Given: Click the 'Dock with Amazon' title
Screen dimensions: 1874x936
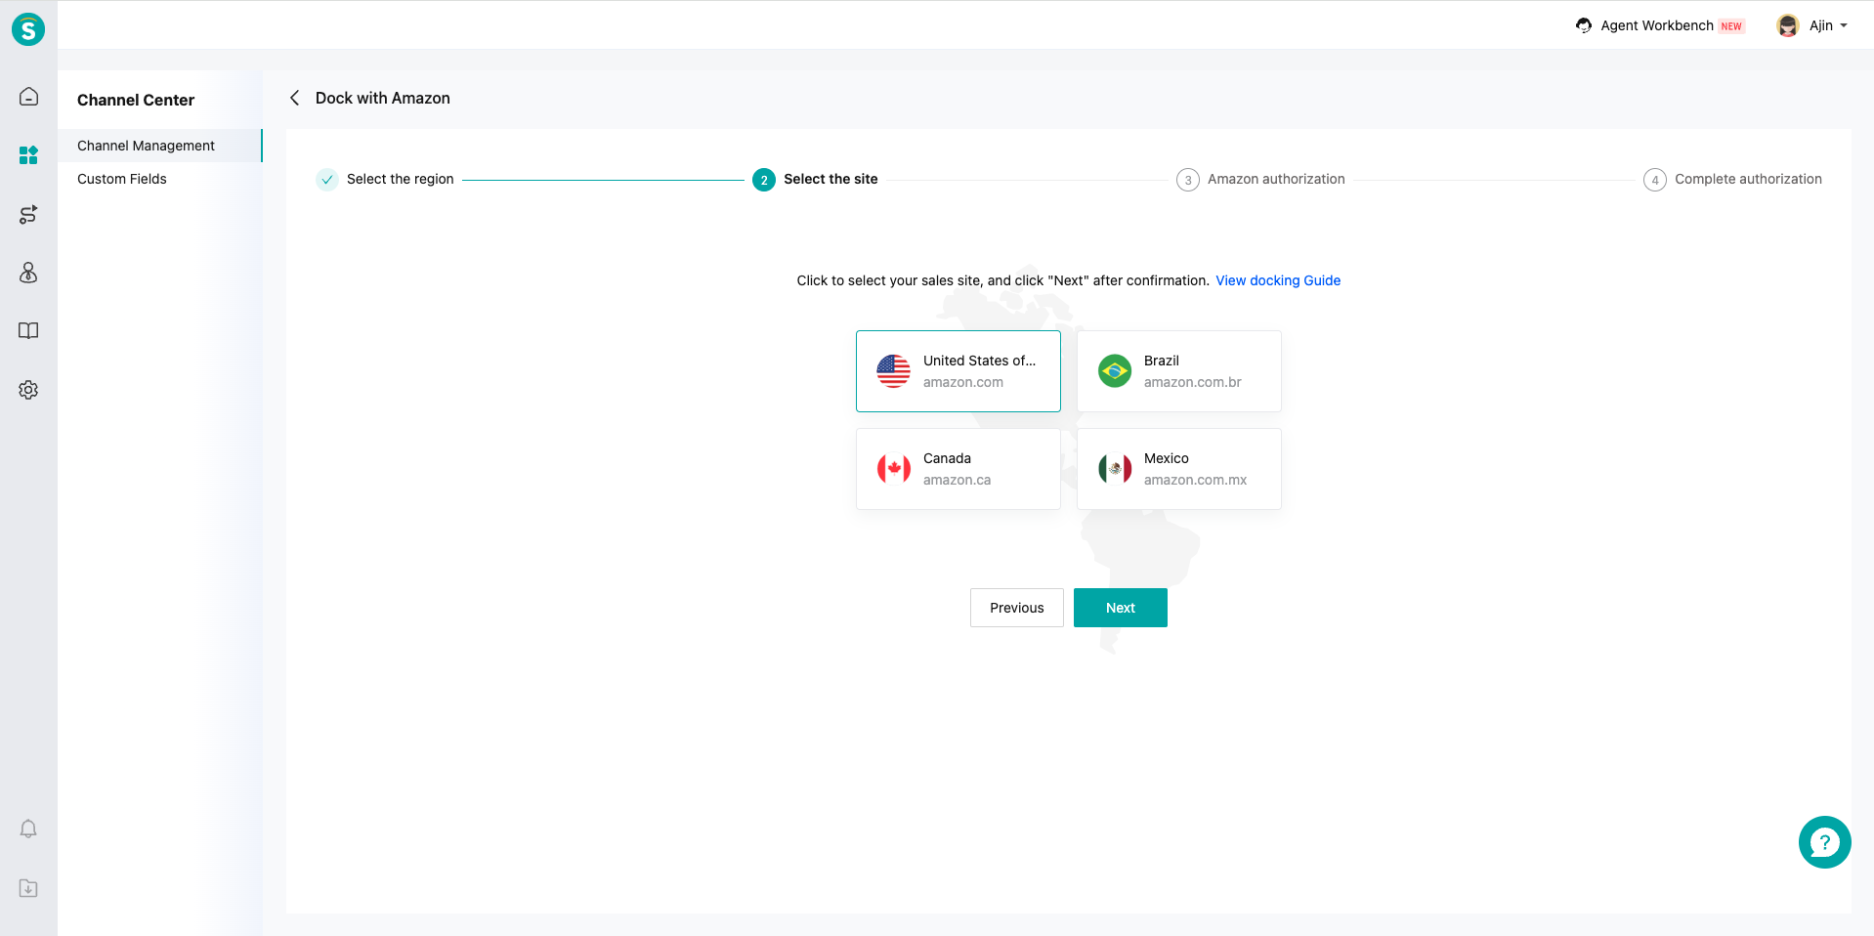Looking at the screenshot, I should coord(383,98).
